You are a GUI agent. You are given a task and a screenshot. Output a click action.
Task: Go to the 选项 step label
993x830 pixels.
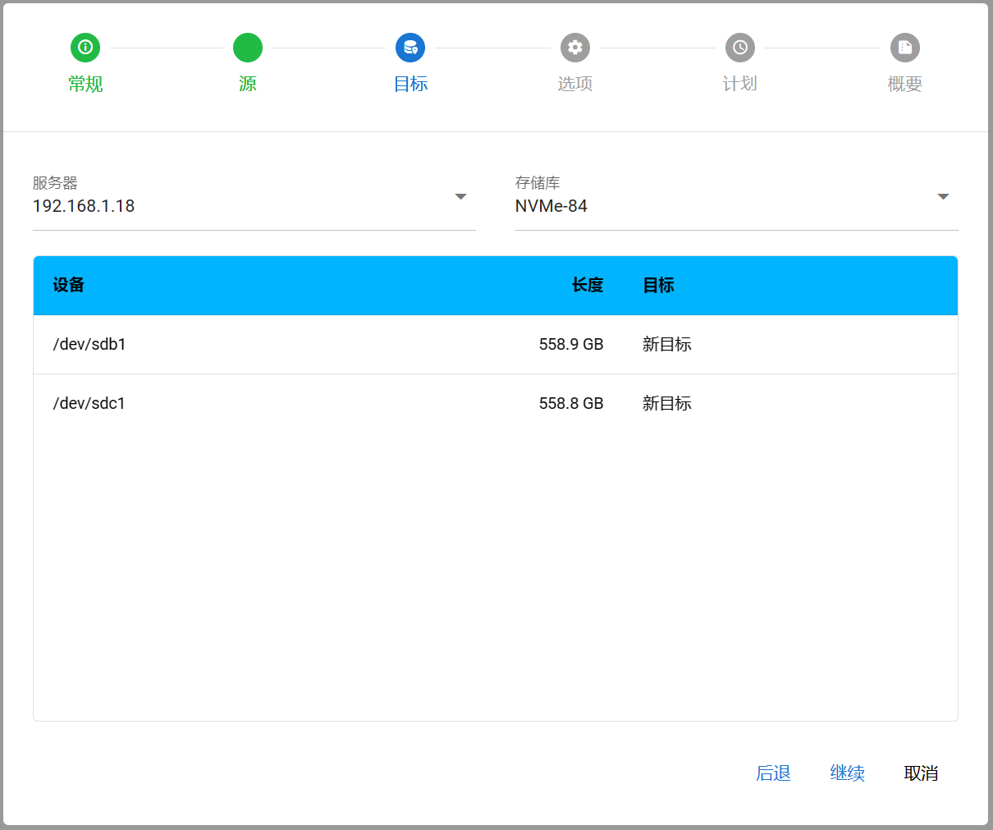tap(575, 84)
